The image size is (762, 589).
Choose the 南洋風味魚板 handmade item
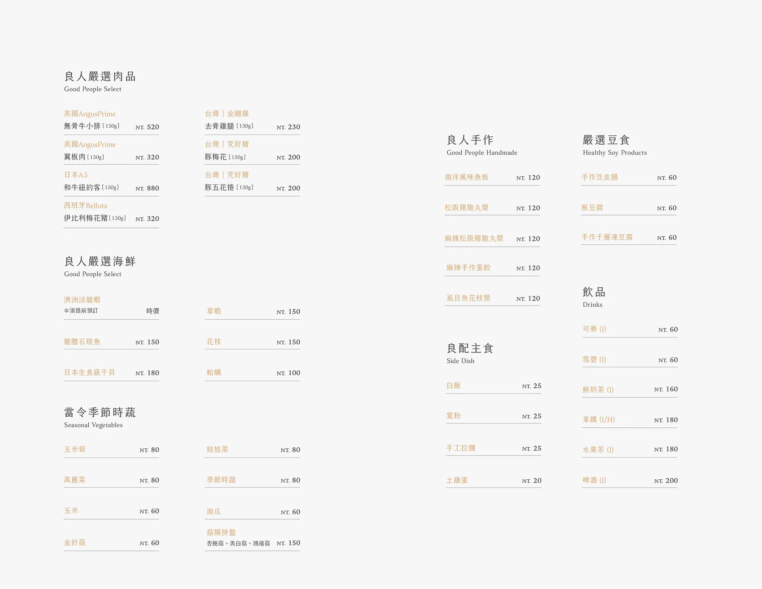pos(467,177)
